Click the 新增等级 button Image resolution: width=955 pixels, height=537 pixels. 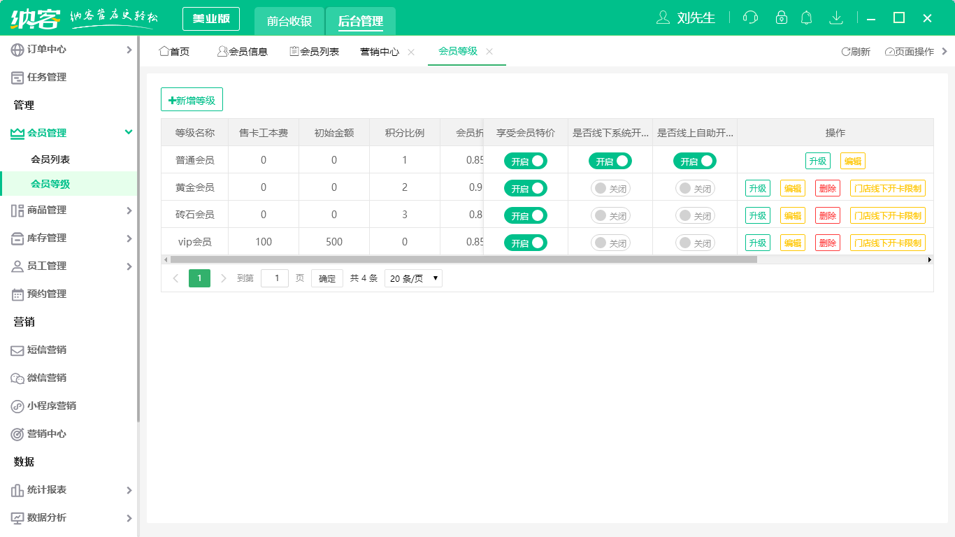pos(192,100)
